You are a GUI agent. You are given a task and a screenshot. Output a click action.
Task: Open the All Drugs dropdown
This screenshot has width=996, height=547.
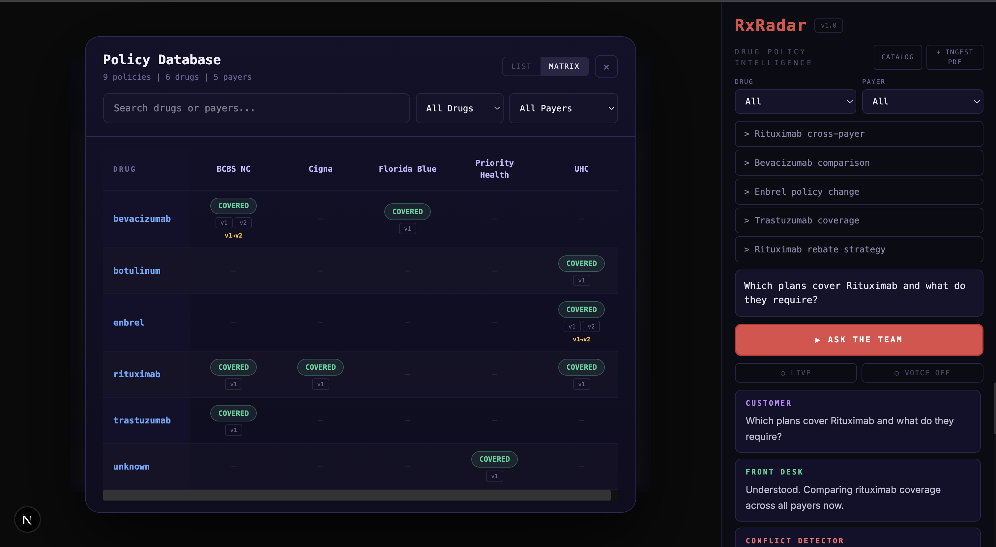[x=459, y=108]
